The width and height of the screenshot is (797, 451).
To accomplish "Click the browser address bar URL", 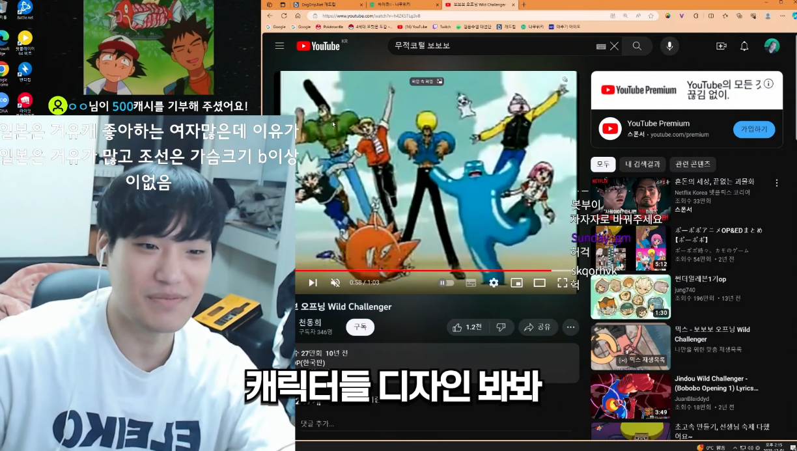I will pyautogui.click(x=371, y=16).
